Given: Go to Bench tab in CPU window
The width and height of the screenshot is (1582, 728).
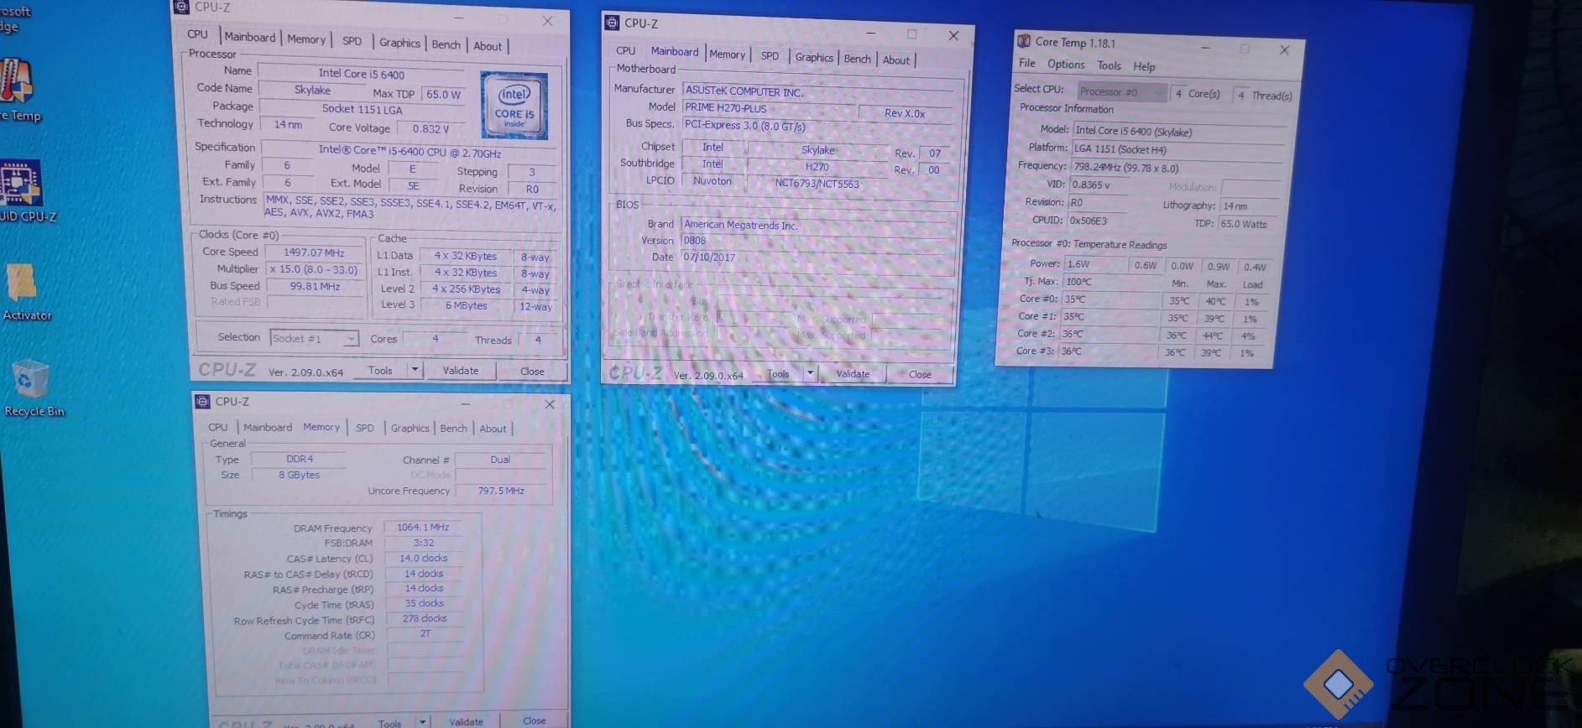Looking at the screenshot, I should coord(446,44).
